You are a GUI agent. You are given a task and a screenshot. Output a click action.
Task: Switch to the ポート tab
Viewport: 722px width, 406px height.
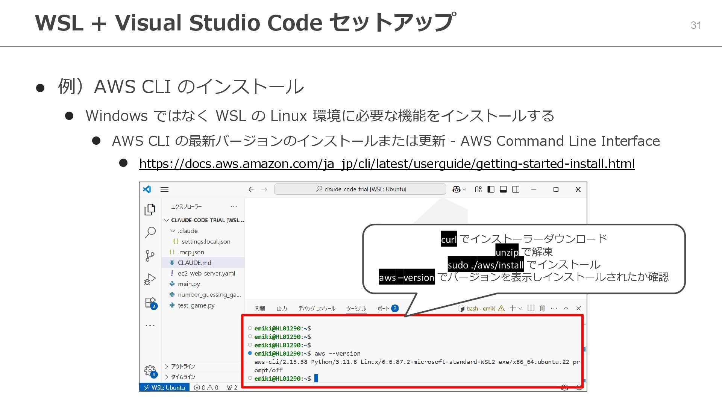click(x=388, y=309)
